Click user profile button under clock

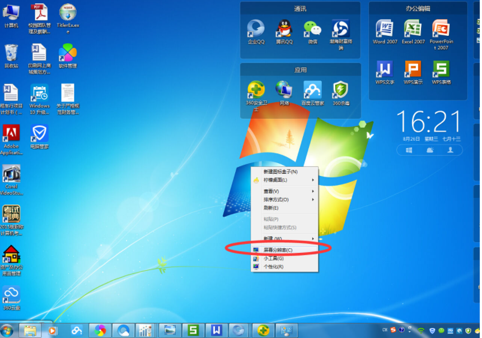(x=450, y=150)
